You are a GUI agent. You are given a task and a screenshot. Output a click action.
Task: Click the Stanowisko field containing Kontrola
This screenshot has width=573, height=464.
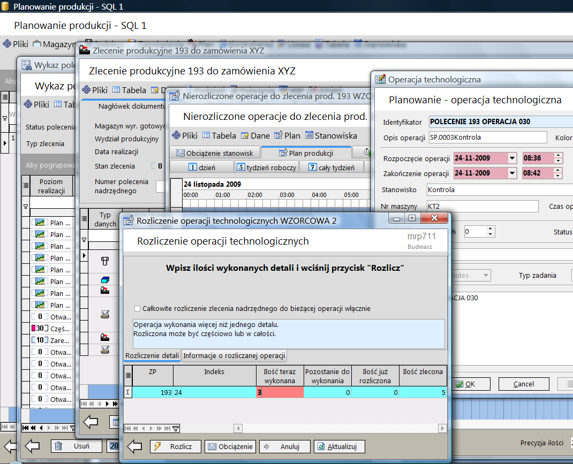point(500,189)
